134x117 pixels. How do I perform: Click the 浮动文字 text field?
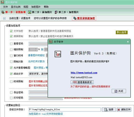pos(38,74)
